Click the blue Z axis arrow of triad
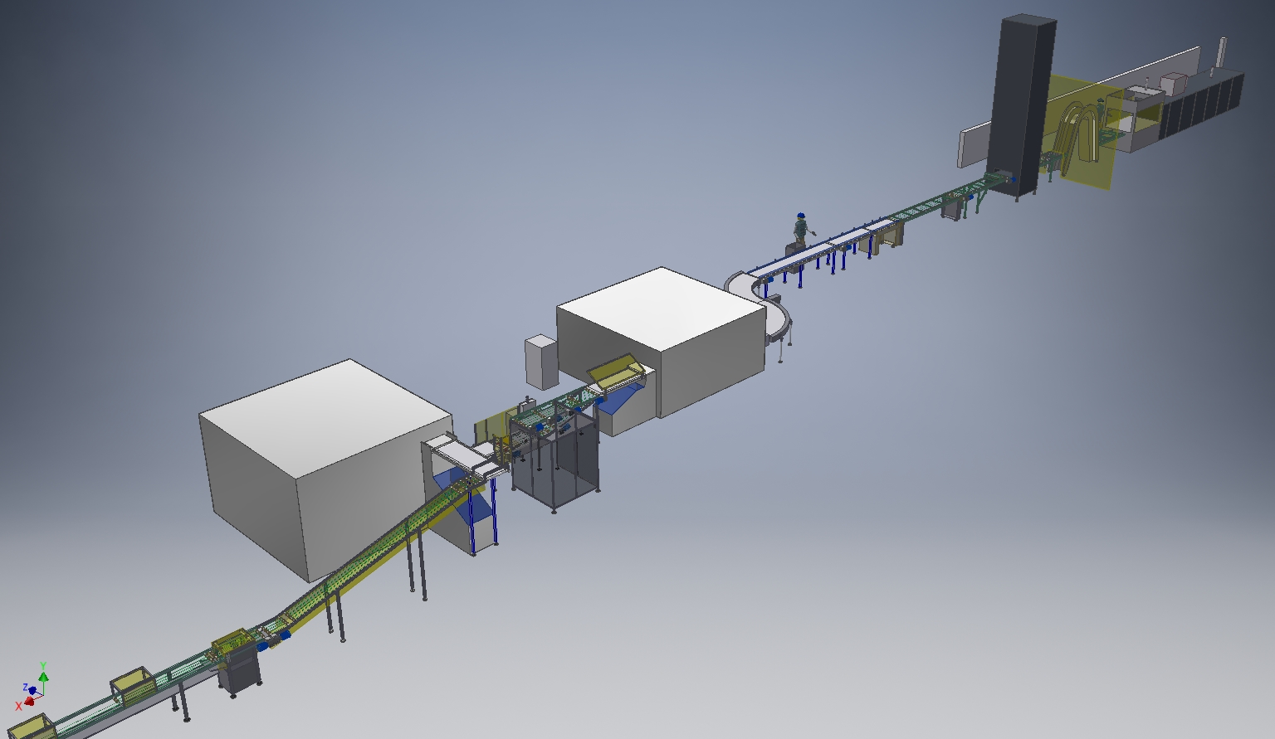1275x739 pixels. (32, 690)
